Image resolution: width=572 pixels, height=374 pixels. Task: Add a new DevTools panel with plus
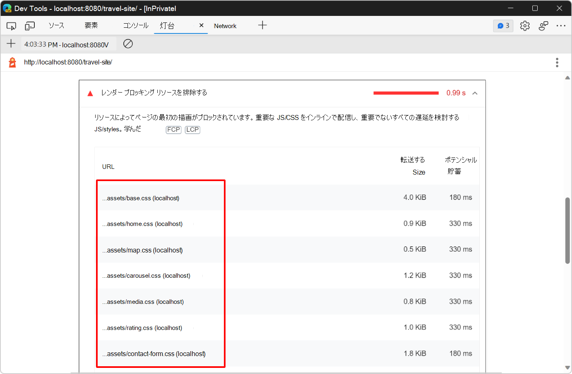point(262,25)
